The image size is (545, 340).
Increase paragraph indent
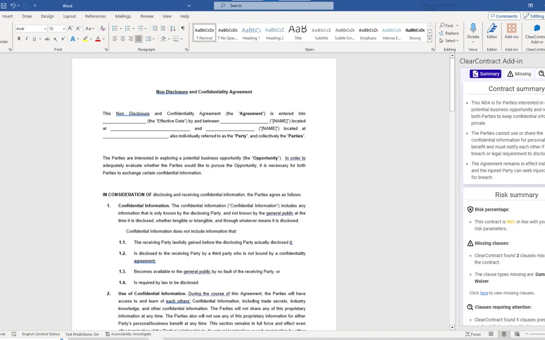pyautogui.click(x=163, y=29)
